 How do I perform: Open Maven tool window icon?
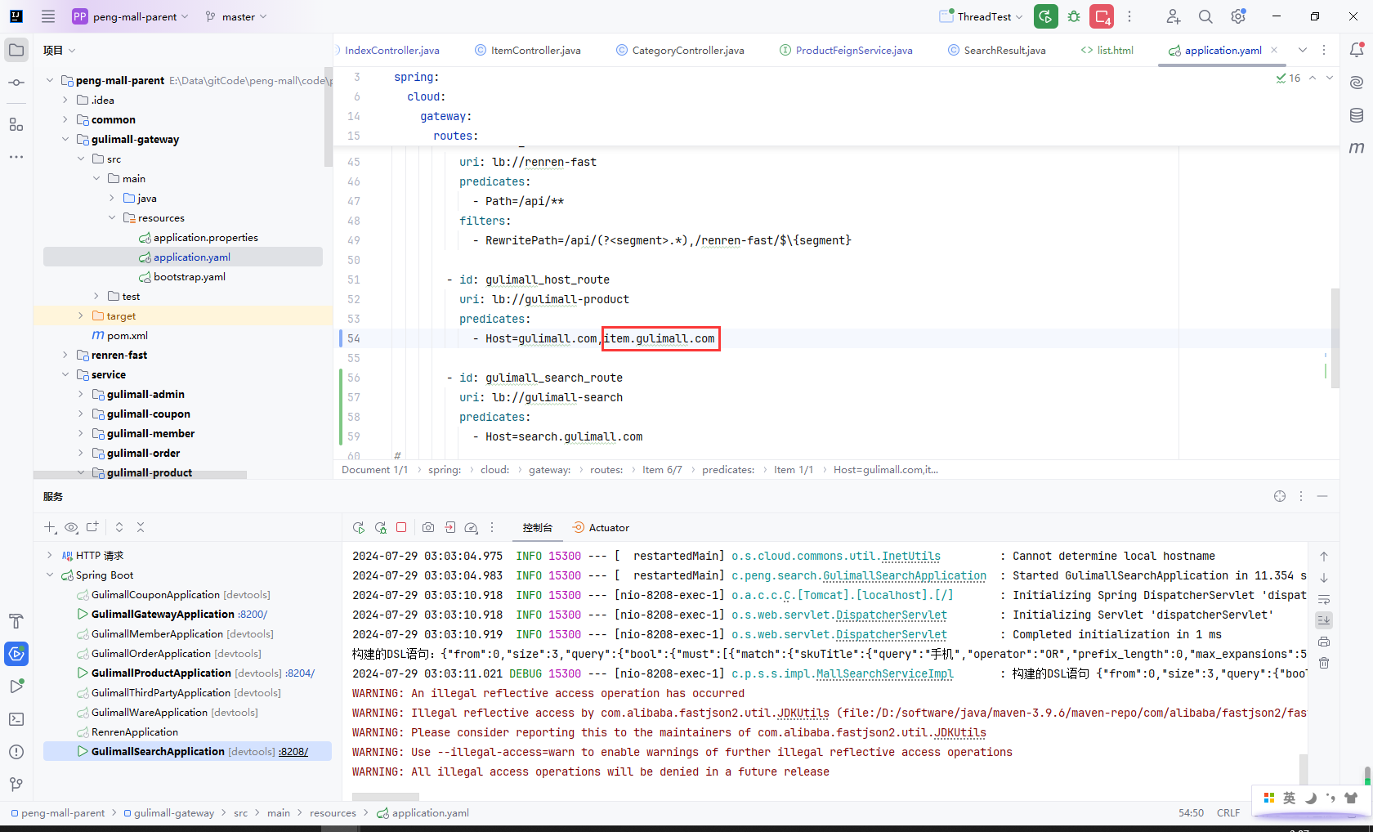(x=1357, y=148)
